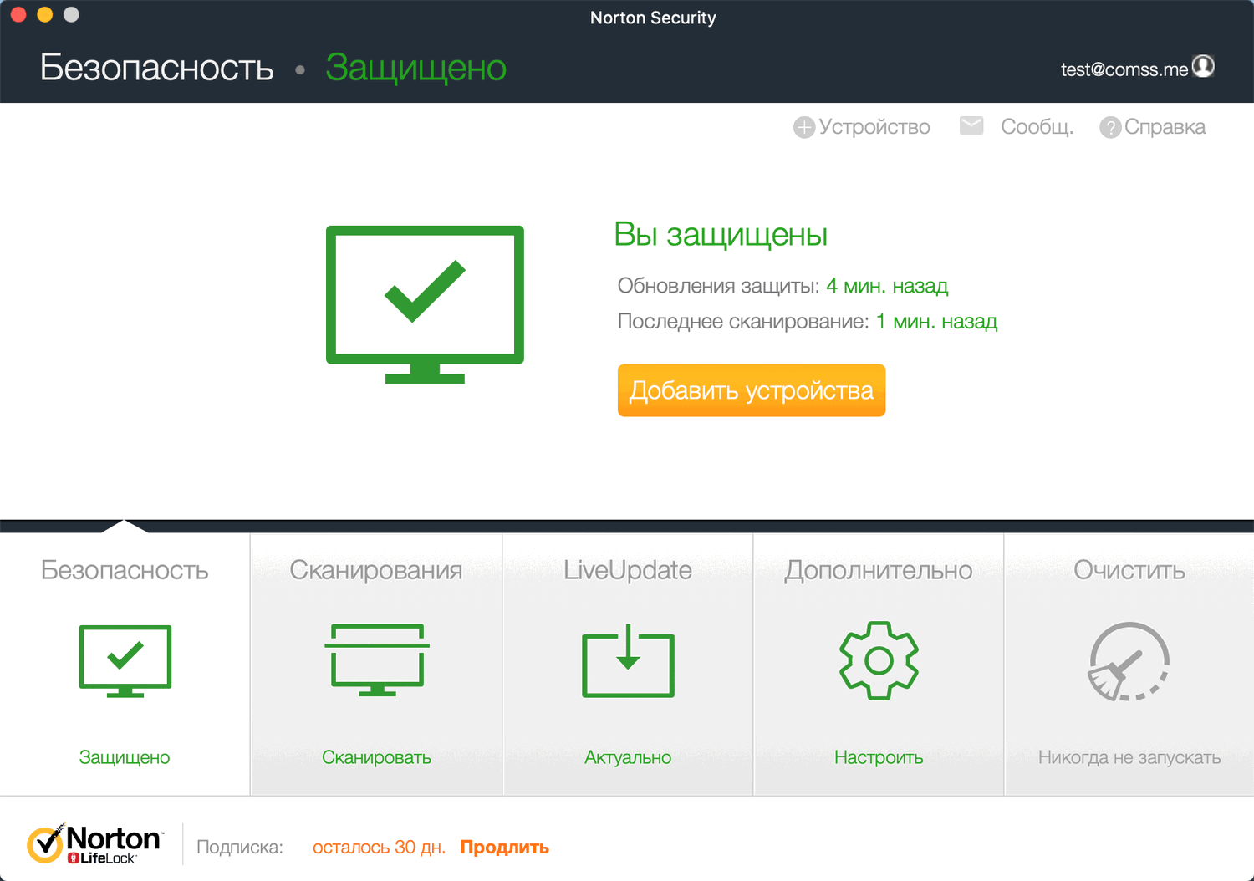Click the Обновления защиты label
1254x881 pixels.
coord(718,286)
